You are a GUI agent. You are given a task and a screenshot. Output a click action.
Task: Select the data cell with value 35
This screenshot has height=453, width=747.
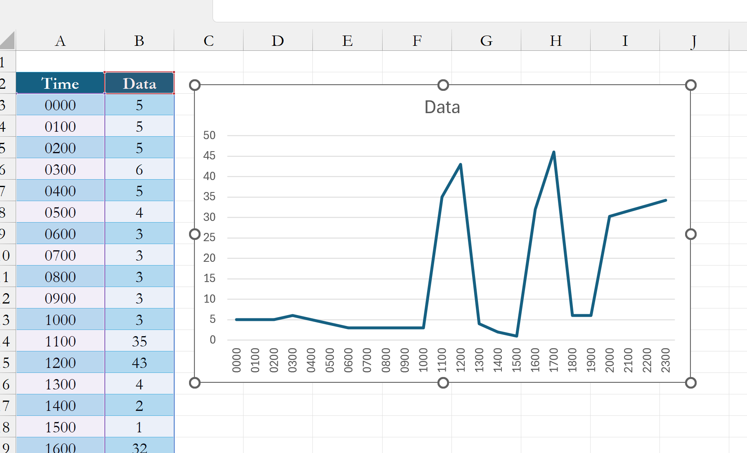click(x=139, y=341)
